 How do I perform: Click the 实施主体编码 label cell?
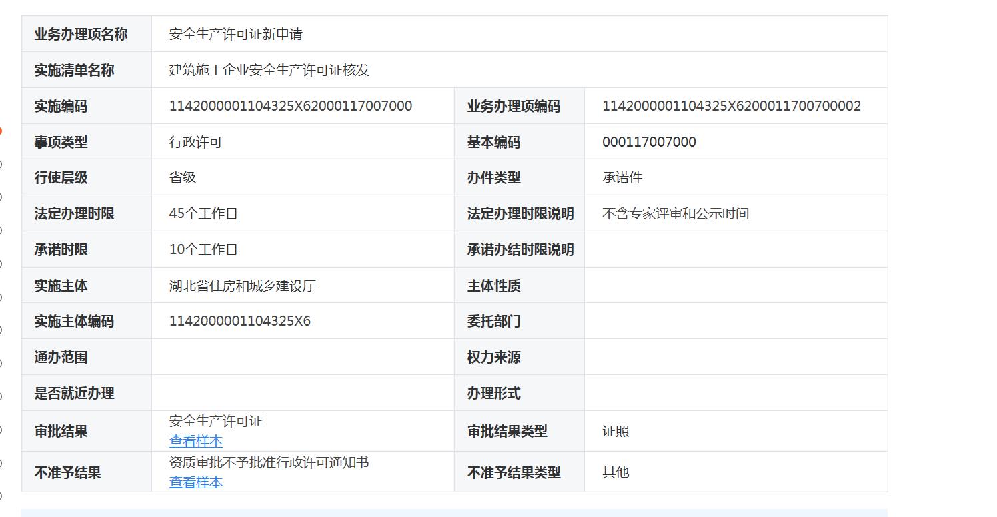pyautogui.click(x=87, y=321)
